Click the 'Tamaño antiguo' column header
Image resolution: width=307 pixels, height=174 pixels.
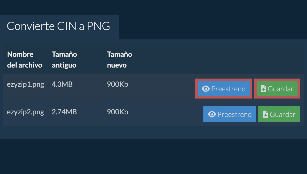pos(64,60)
